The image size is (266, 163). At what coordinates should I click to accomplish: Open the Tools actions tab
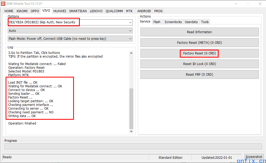coord(205,22)
